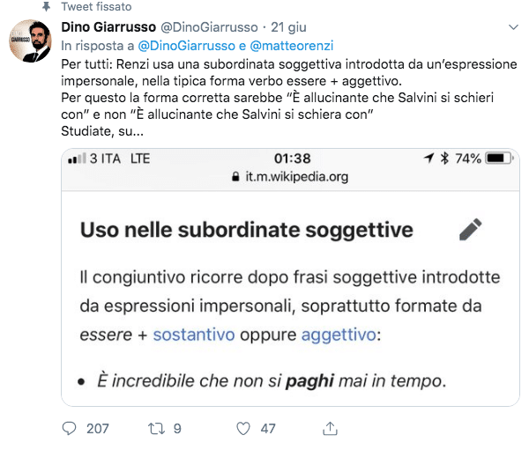Click the reply speech bubble icon

71,428
